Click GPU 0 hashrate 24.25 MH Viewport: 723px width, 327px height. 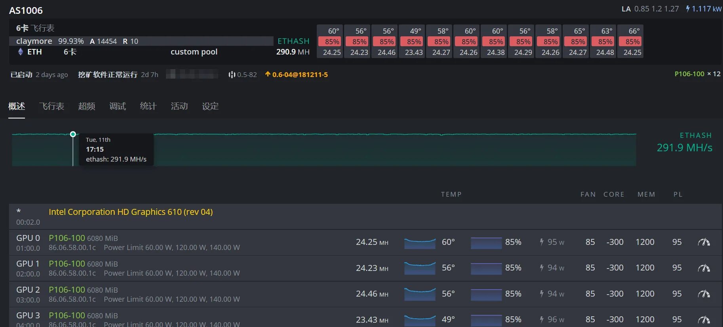pos(372,242)
